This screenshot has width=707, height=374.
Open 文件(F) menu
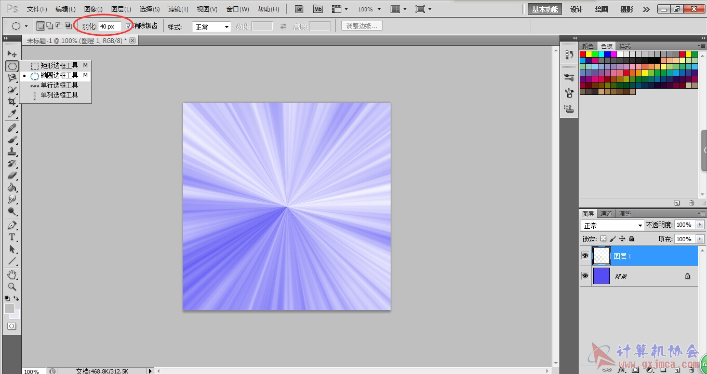(x=37, y=9)
